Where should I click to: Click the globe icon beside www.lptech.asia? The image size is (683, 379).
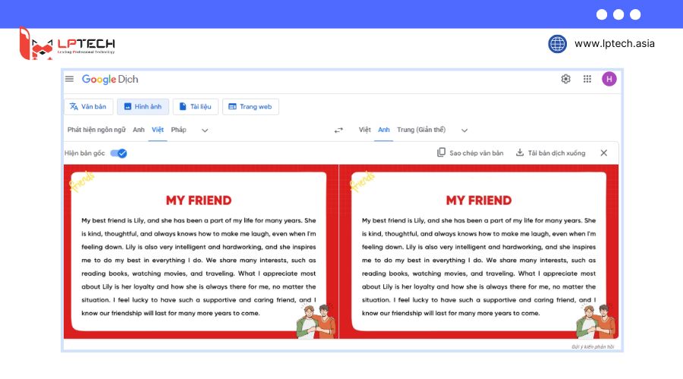click(557, 44)
